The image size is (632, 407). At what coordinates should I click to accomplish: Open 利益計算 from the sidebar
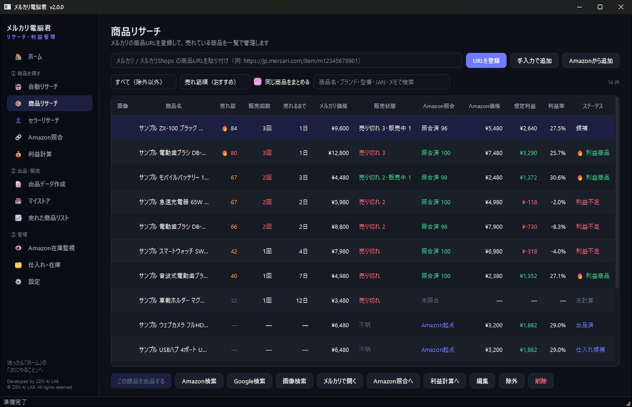pyautogui.click(x=50, y=154)
